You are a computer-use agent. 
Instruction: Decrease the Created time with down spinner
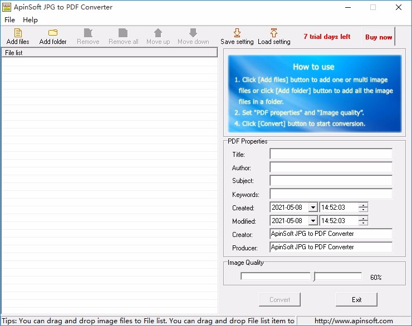coord(363,210)
